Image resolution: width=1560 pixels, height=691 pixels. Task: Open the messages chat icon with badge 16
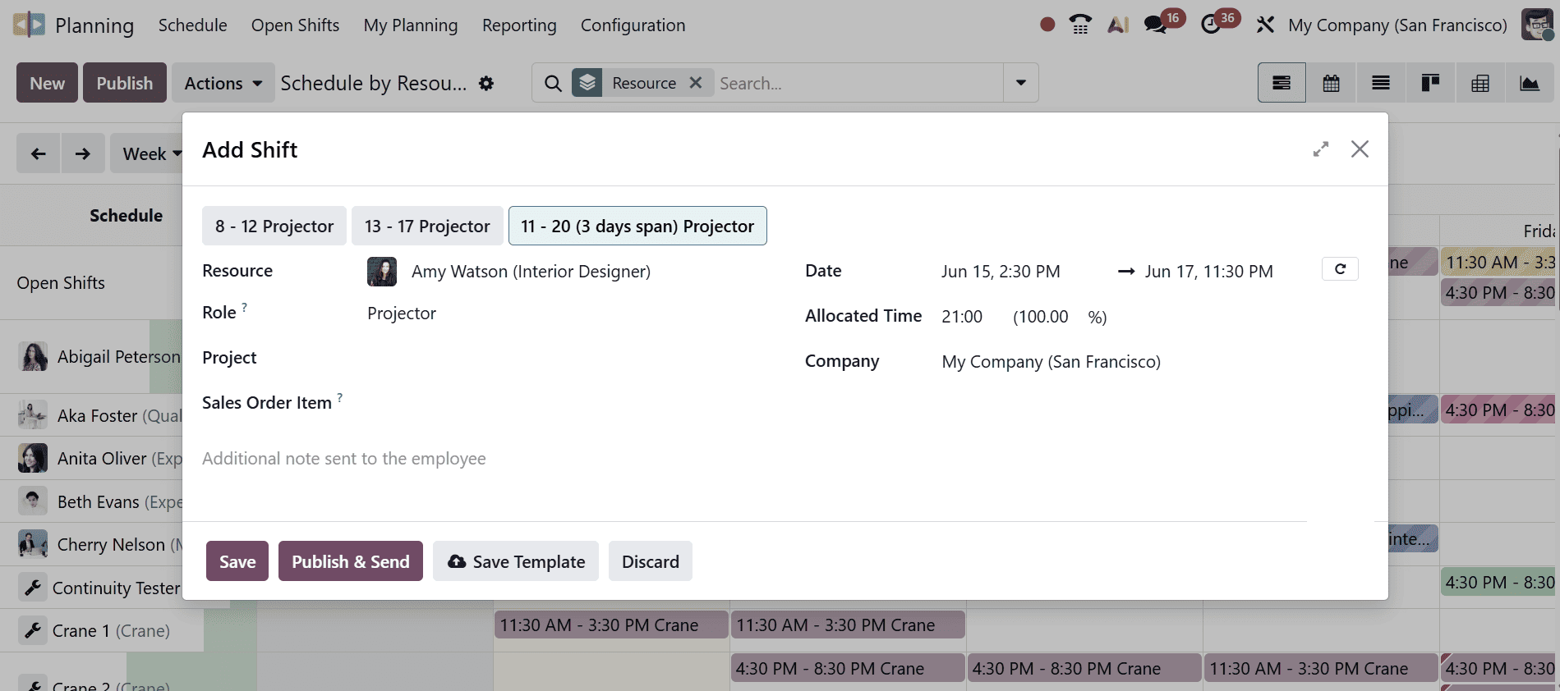pyautogui.click(x=1157, y=25)
